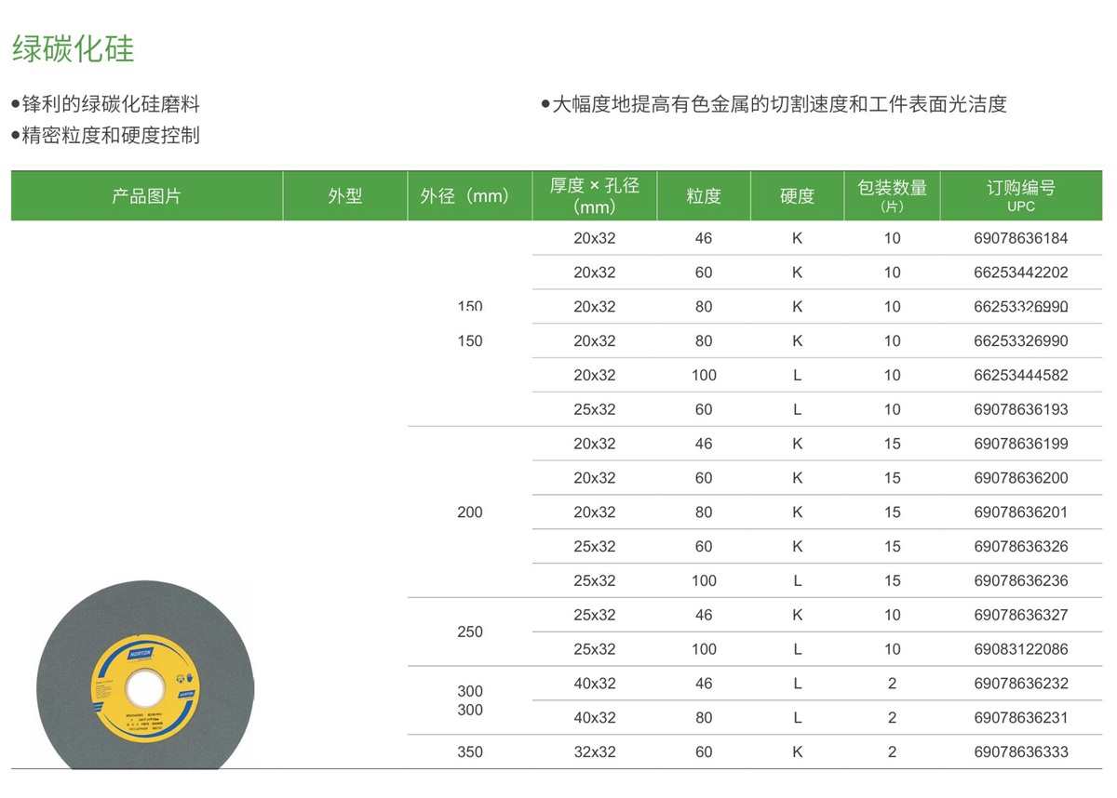This screenshot has width=1117, height=798.
Task: Select the 350 outer diameter cell
Action: [x=470, y=751]
